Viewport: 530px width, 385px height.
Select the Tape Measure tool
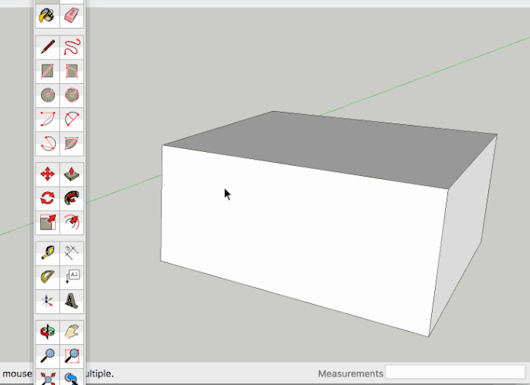coord(47,253)
